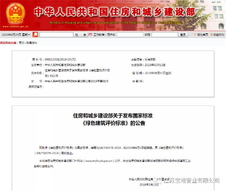Viewport: 226px width, 192px height.
Task: Focus the 密码 password field
Action: (165, 35)
